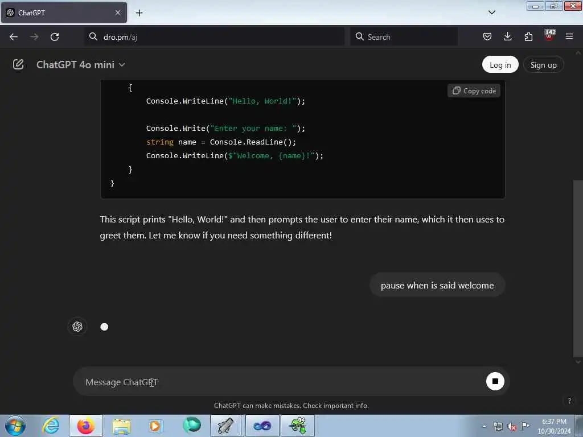Click the page vertical scrollbar thumb
Viewport: 583px width, 437px height.
click(x=578, y=269)
